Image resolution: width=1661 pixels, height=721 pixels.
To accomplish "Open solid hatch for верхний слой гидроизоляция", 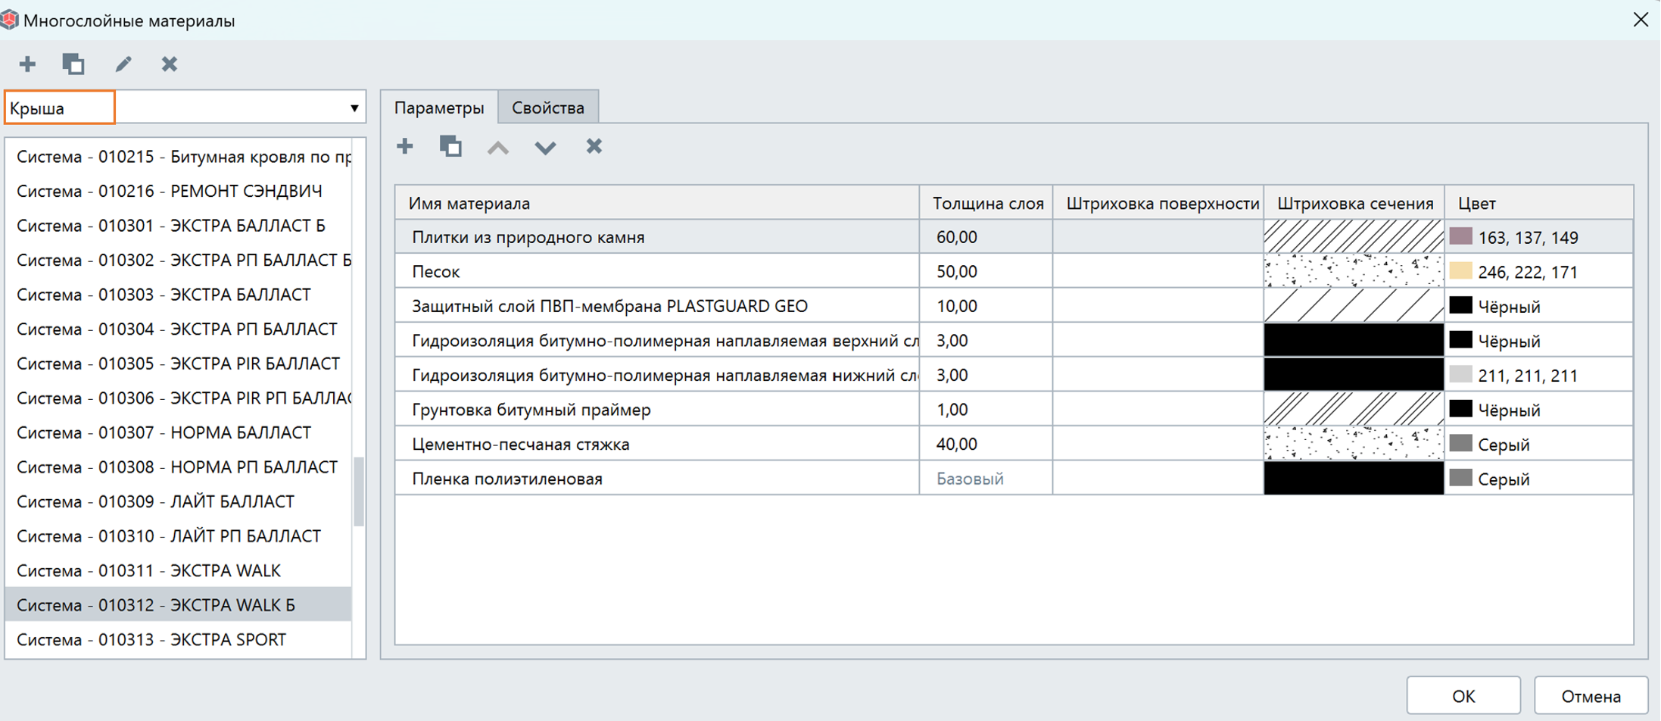I will (x=1354, y=340).
